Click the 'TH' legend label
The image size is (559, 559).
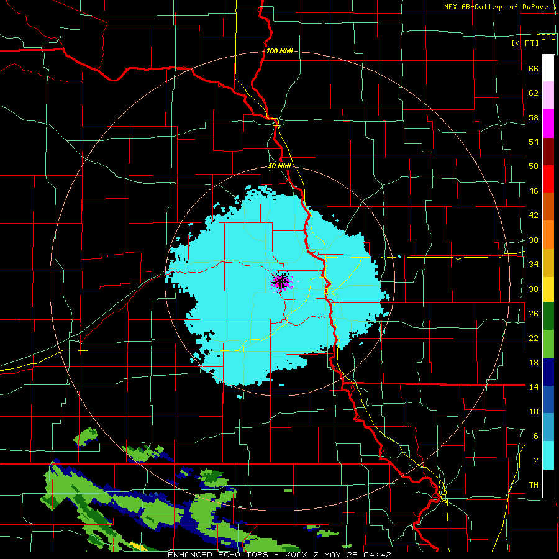pyautogui.click(x=534, y=485)
